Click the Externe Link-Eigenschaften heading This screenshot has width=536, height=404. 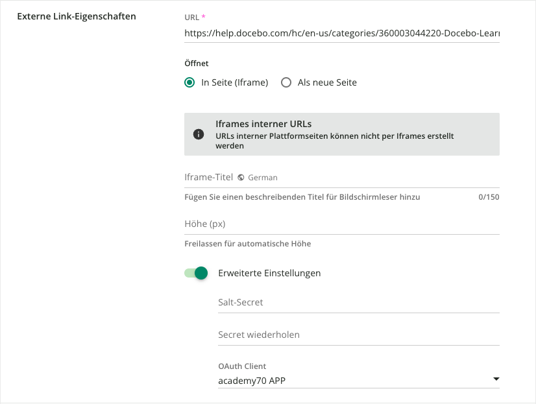pyautogui.click(x=77, y=16)
